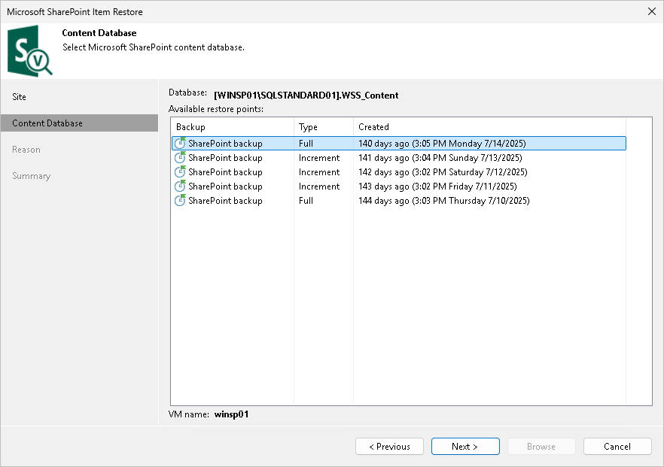Close the SharePoint Item Restore window
The height and width of the screenshot is (467, 664).
click(x=652, y=11)
